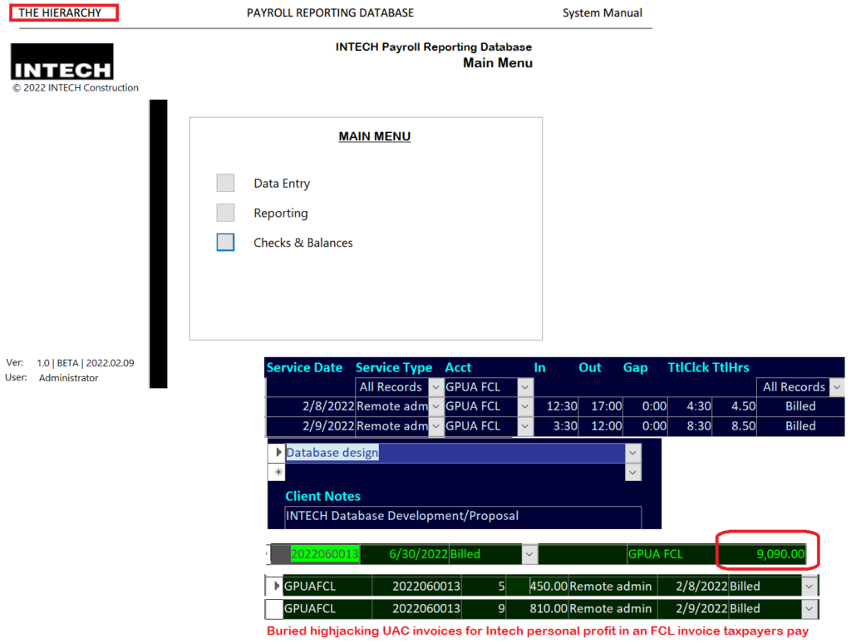Select the In column header
The width and height of the screenshot is (851, 643).
pos(539,367)
